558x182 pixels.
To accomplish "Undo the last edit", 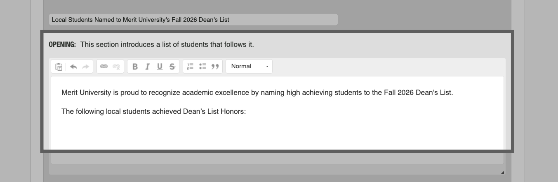I will [x=73, y=67].
